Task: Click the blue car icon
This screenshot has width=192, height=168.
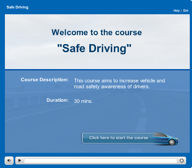Action: pyautogui.click(x=166, y=139)
